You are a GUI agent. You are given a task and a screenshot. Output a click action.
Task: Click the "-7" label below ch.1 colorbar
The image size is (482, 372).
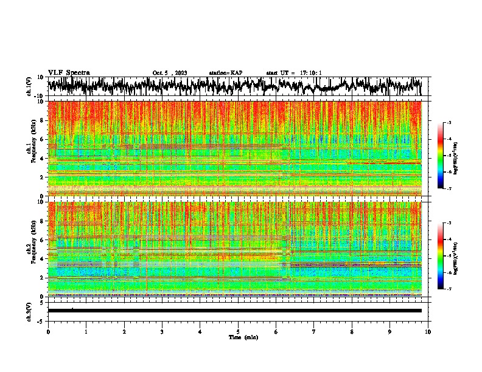coord(449,188)
